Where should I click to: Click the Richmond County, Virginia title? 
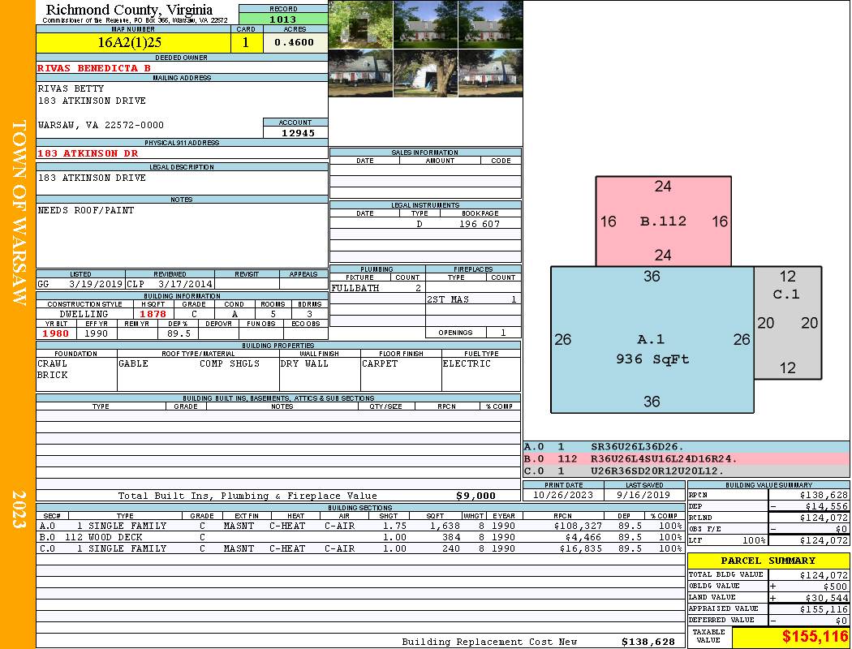tap(129, 9)
